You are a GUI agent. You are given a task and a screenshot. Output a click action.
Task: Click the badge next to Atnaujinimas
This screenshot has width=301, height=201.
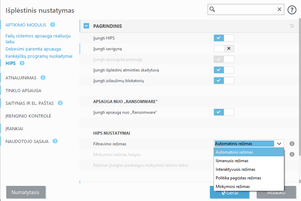click(x=43, y=78)
